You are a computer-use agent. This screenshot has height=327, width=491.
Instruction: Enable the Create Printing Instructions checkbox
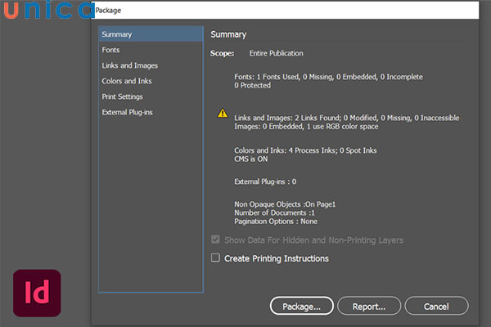[216, 258]
